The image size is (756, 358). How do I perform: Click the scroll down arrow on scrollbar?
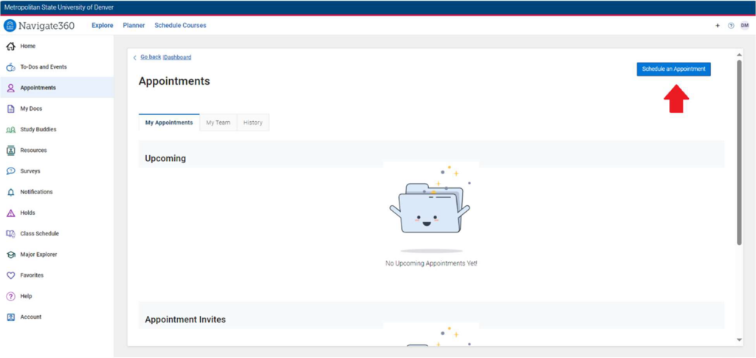[x=739, y=340]
